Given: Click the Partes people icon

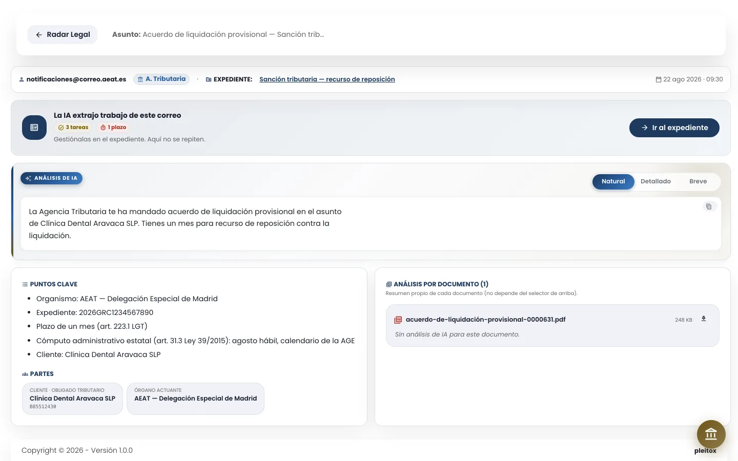Looking at the screenshot, I should coord(25,374).
